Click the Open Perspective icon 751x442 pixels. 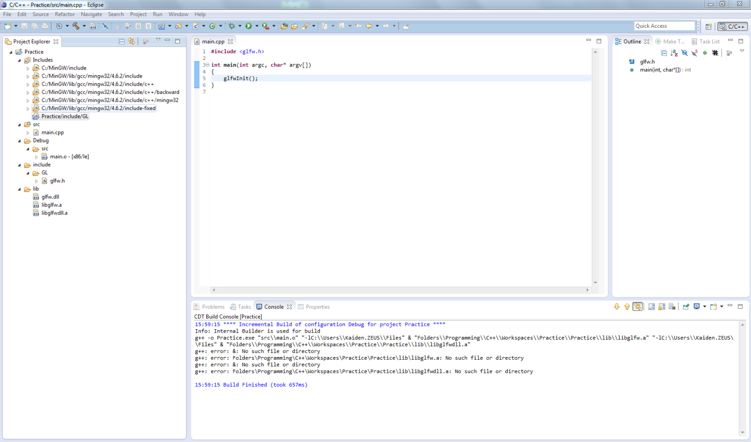(x=709, y=26)
